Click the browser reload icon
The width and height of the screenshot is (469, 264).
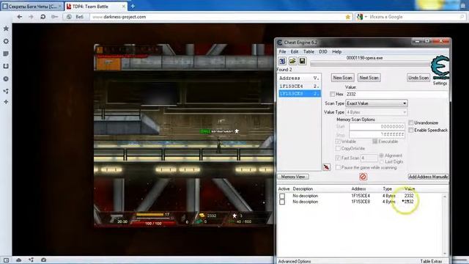43,17
